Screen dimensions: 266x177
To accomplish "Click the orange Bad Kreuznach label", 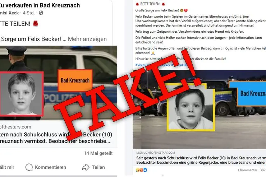I will [75, 80].
